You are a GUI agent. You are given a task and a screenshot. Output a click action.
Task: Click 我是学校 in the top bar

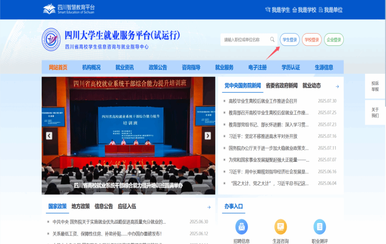pyautogui.click(x=304, y=10)
